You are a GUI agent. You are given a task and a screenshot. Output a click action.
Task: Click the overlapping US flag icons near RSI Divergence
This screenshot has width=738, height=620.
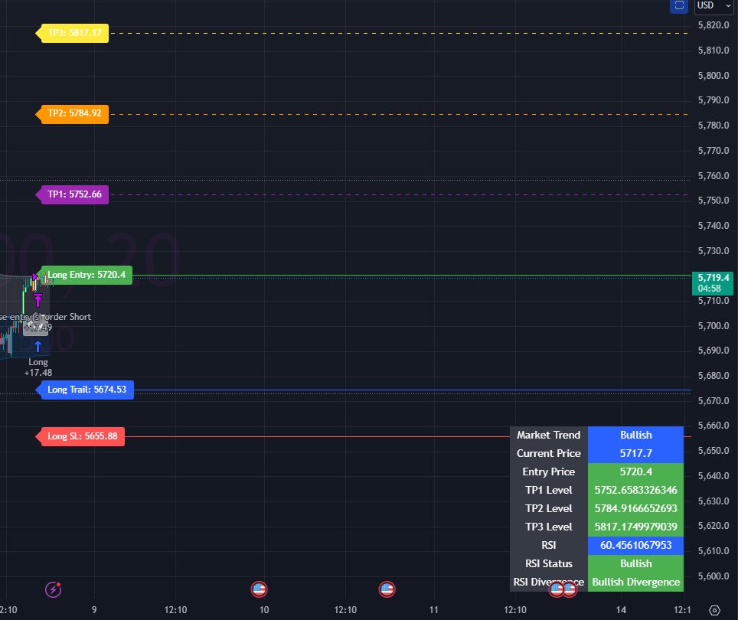564,589
